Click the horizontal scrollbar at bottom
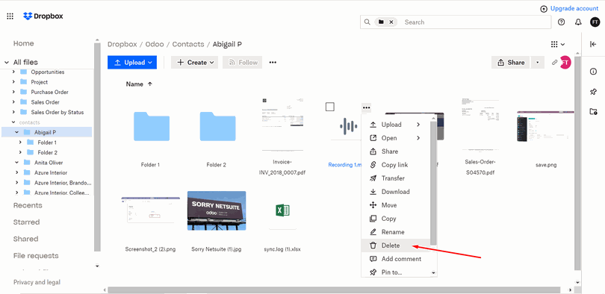Screen dimensions: 605x294 coord(334,290)
